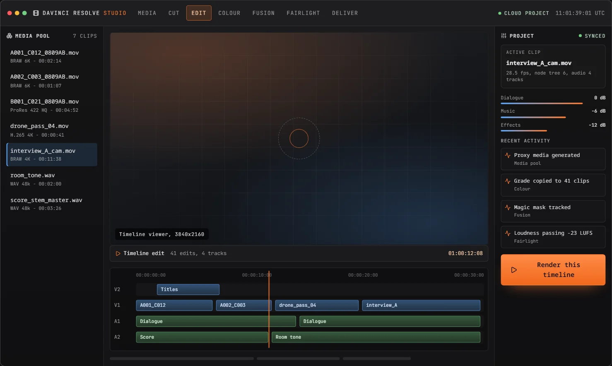Click the 11:01:39:01 UTC clock
The width and height of the screenshot is (612, 366).
tap(580, 13)
